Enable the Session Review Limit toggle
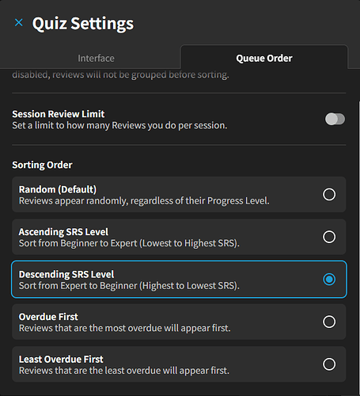The height and width of the screenshot is (396, 360). point(335,119)
